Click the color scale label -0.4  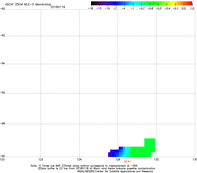(167, 9)
